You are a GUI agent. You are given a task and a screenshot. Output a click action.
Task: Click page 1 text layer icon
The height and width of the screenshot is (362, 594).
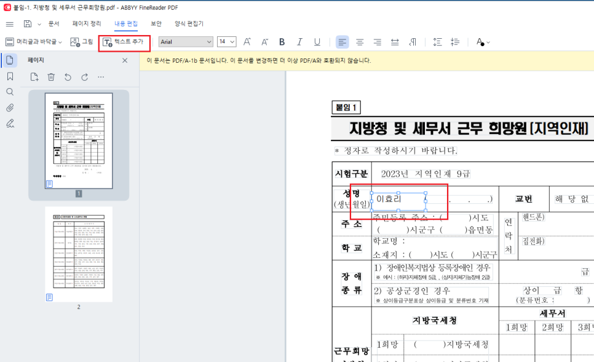(49, 184)
